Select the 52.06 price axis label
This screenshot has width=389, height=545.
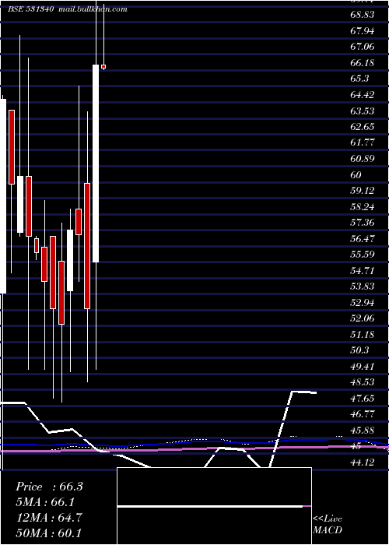pos(363,318)
